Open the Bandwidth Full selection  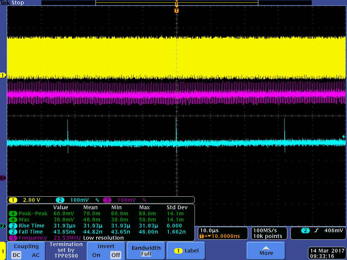coord(146,251)
